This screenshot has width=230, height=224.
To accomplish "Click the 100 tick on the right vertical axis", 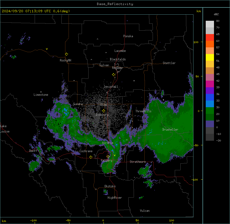I will tap(196, 42).
